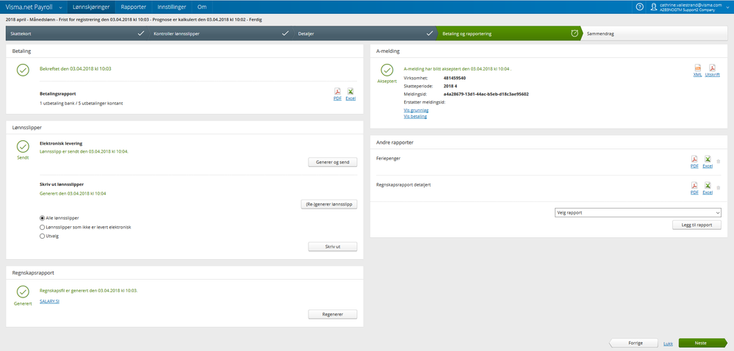Click the (Re-)generer lønnsslipp button

point(328,204)
